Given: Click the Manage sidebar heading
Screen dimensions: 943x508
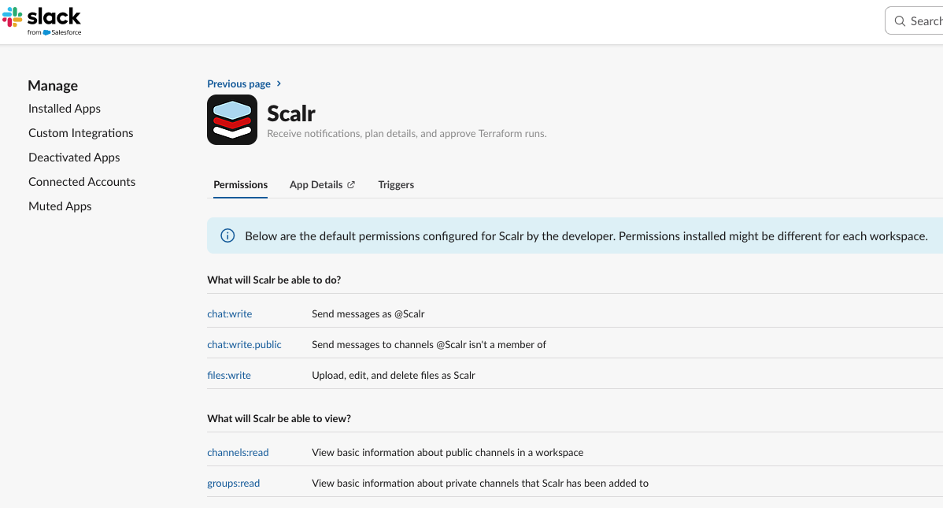Looking at the screenshot, I should pos(53,86).
